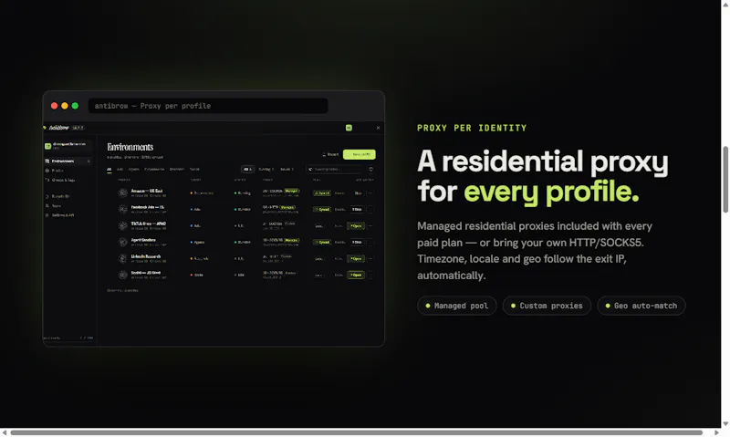Click the green traffic-light dot in mock window
This screenshot has height=437, width=730.
(75, 106)
